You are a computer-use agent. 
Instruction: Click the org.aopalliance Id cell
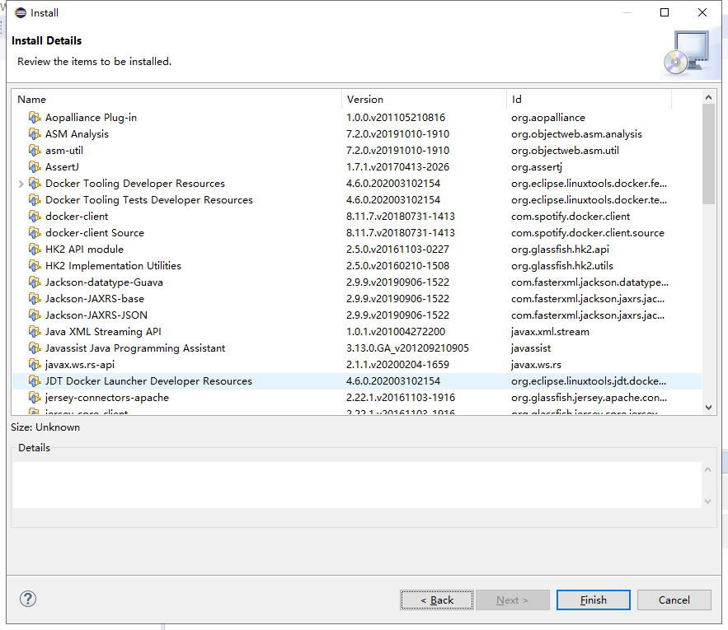click(548, 118)
